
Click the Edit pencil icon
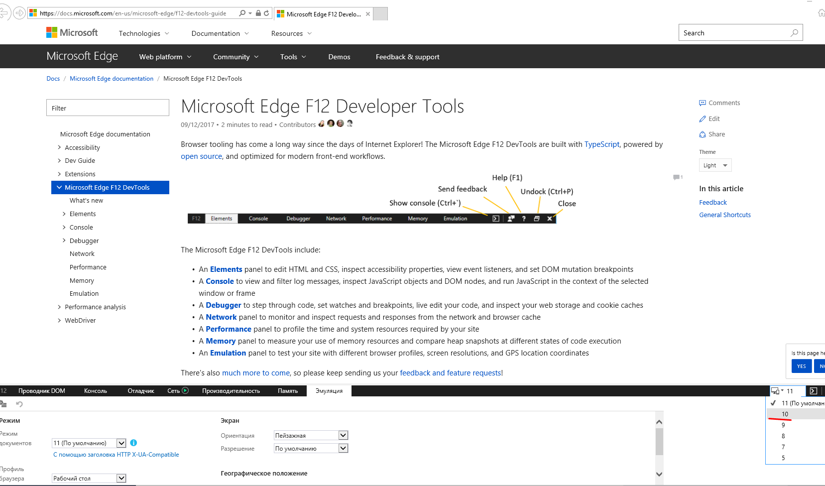[x=703, y=119]
